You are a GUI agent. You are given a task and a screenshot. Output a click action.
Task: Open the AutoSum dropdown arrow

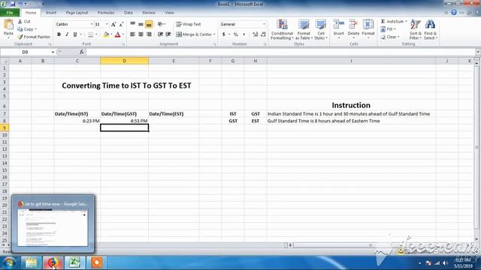pos(406,22)
